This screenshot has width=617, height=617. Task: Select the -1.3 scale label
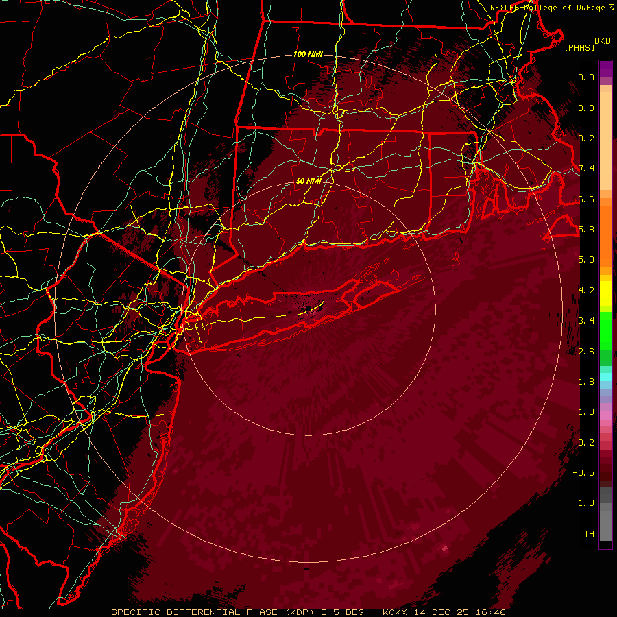coord(583,504)
